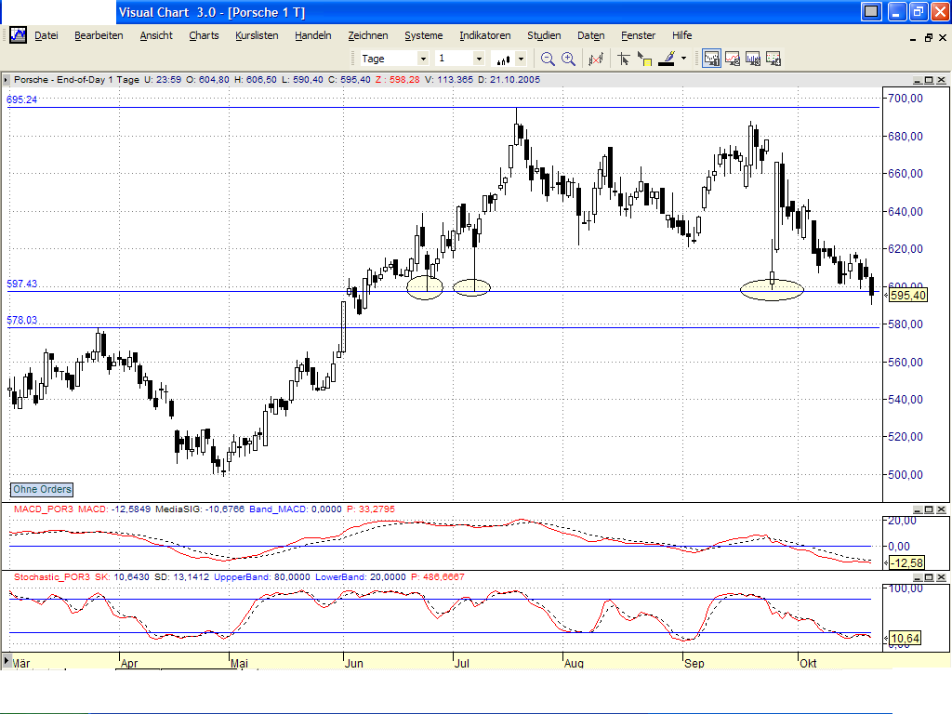
Task: Expand the compression value '1' dropdown
Action: coord(479,59)
